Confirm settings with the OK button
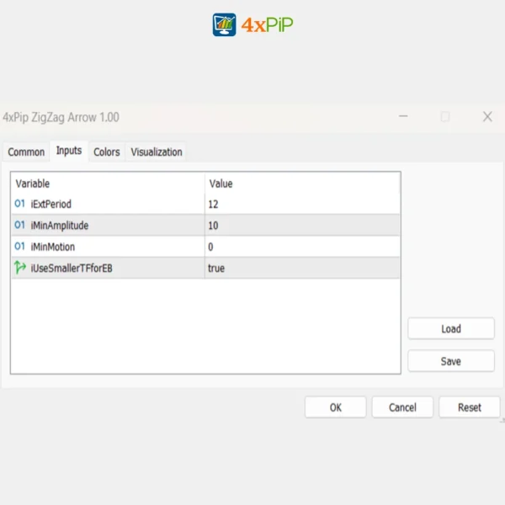 (335, 407)
